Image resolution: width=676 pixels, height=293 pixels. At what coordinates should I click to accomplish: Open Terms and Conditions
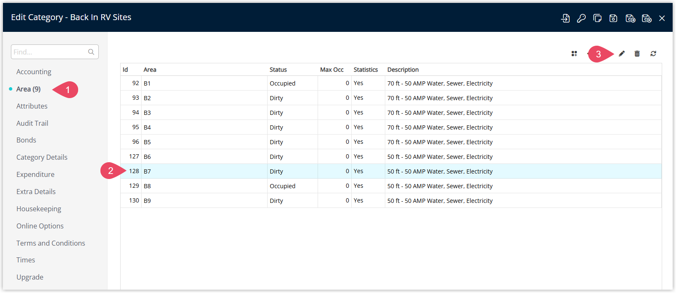point(50,243)
